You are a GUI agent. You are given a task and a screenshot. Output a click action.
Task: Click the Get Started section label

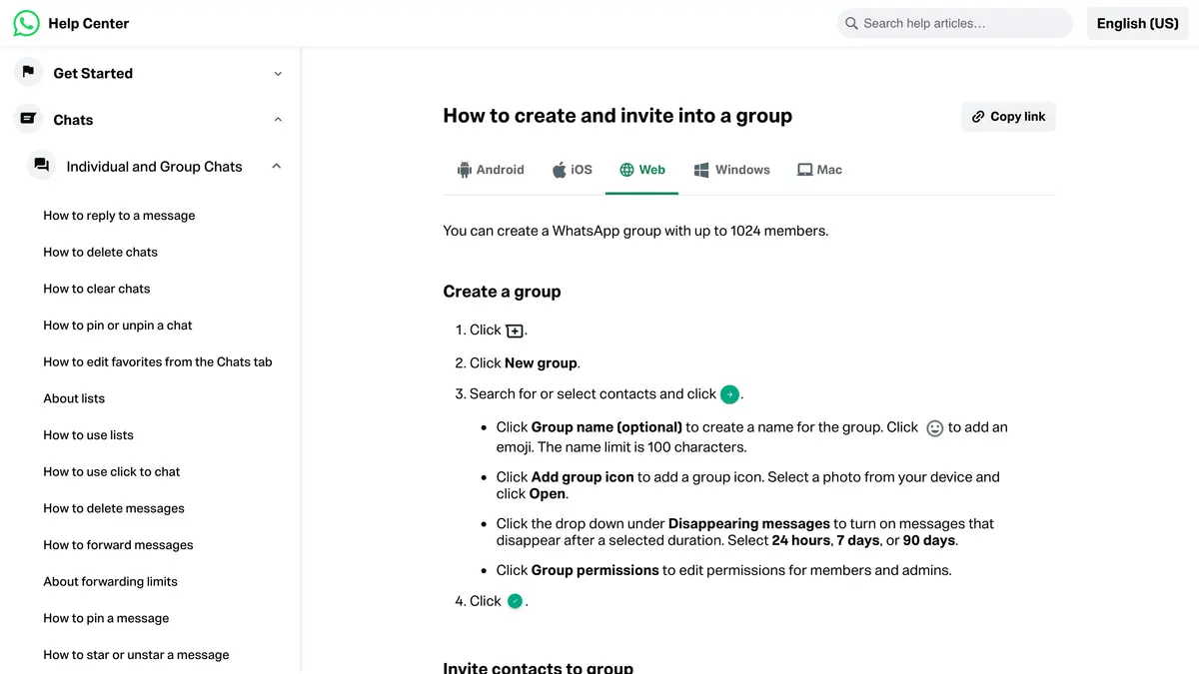point(93,73)
